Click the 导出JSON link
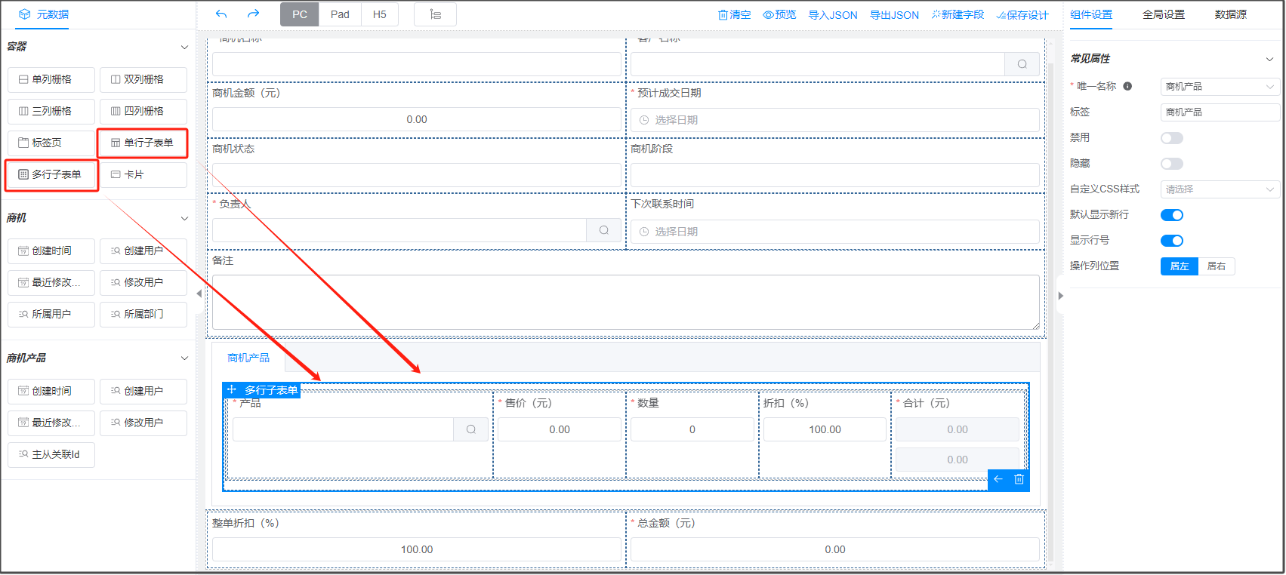 click(x=894, y=14)
